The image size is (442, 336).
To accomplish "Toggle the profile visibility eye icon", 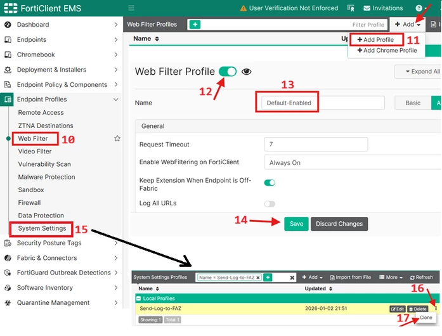I will tap(247, 72).
